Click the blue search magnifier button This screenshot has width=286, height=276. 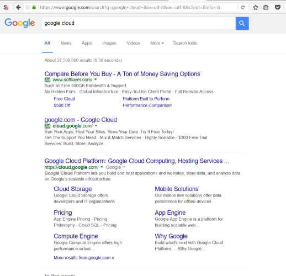click(x=242, y=23)
